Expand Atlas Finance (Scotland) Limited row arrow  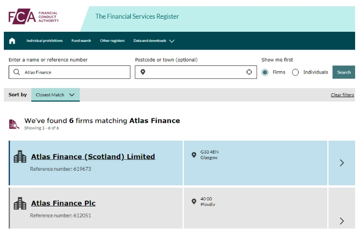[x=342, y=163]
